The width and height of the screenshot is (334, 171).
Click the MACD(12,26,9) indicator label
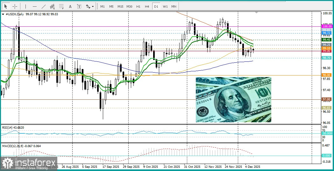click(x=22, y=146)
